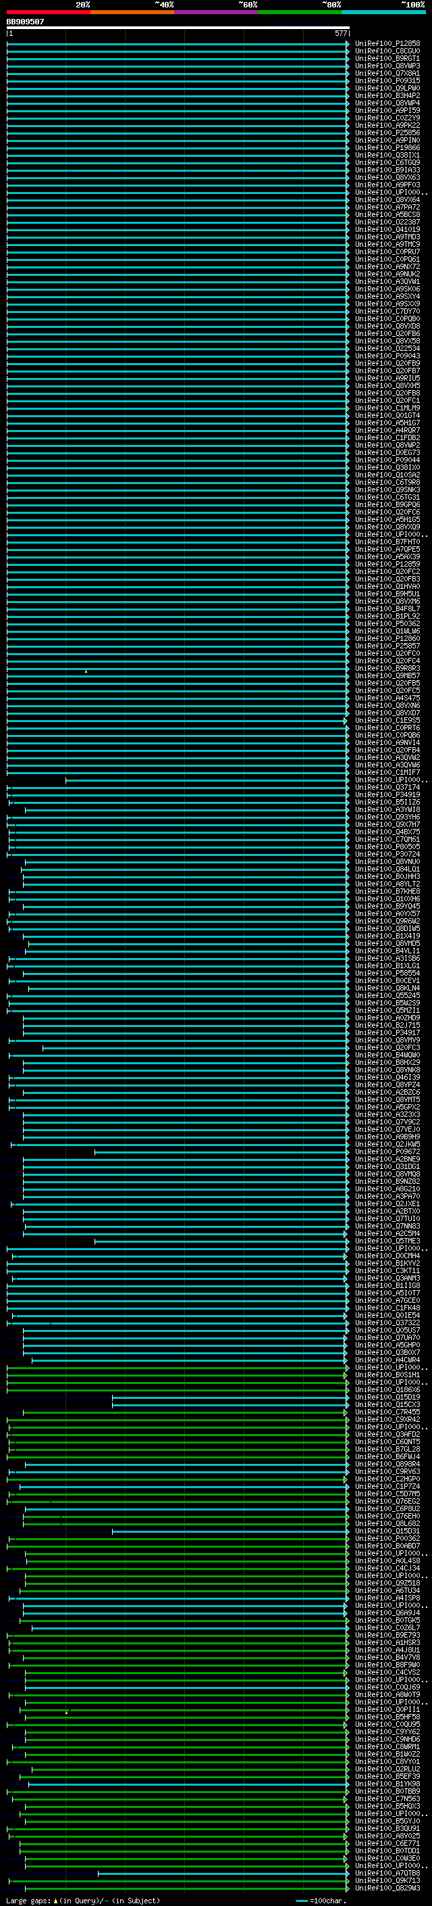Click the white query sequence bar

[178, 27]
